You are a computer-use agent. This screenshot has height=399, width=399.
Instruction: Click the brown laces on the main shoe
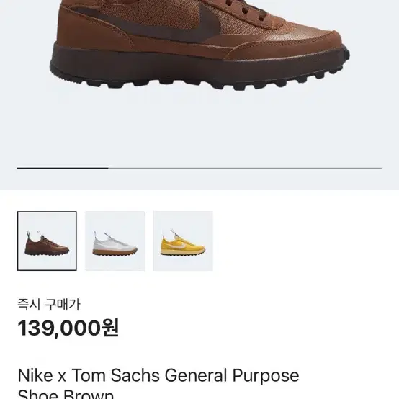(244, 10)
